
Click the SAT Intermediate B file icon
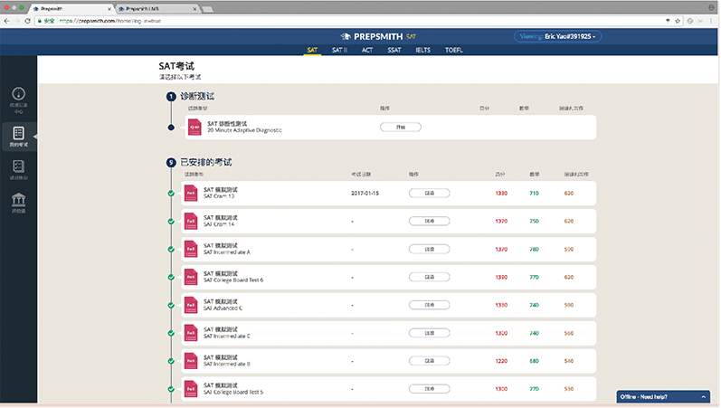point(191,361)
